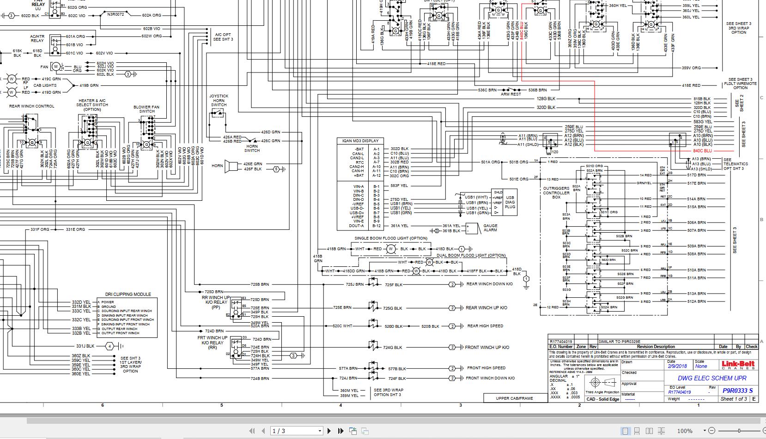Click the REAR HIGH SPEED label
The height and width of the screenshot is (439, 766).
pos(485,326)
